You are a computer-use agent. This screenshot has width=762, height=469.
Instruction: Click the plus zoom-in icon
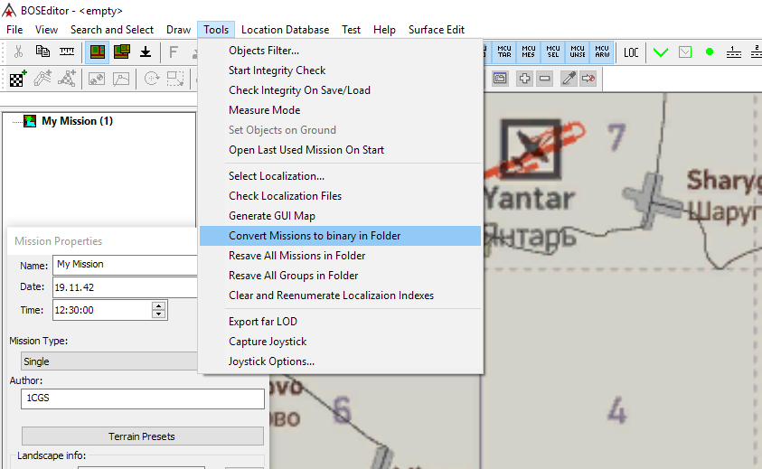pyautogui.click(x=524, y=79)
